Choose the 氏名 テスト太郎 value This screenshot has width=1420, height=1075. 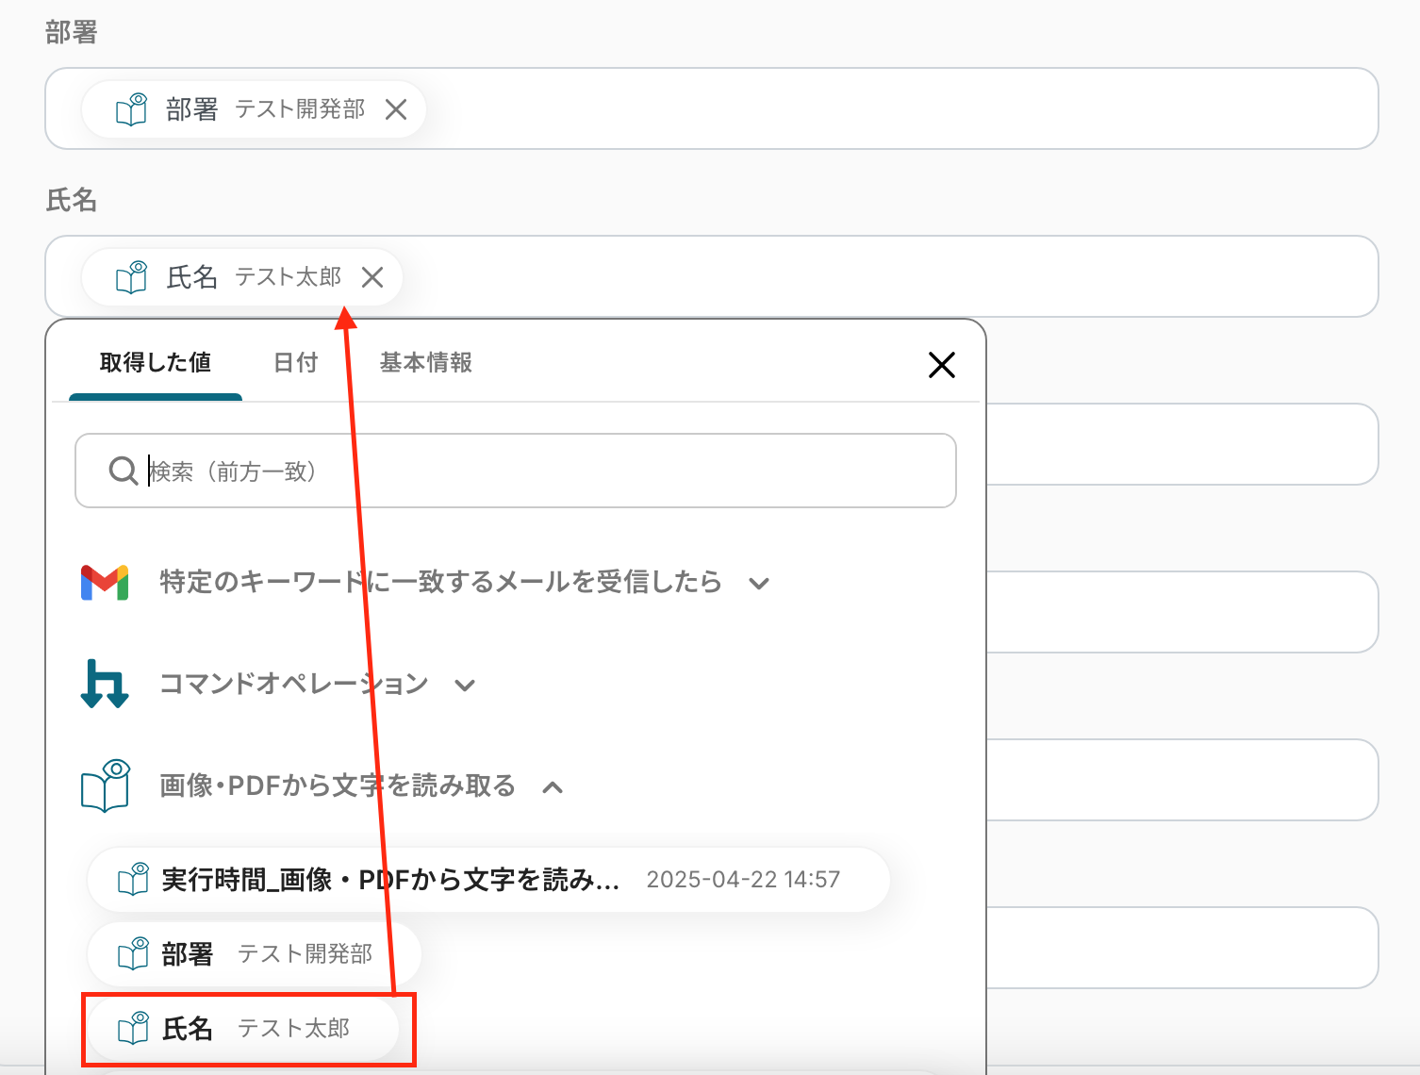coord(243,1028)
